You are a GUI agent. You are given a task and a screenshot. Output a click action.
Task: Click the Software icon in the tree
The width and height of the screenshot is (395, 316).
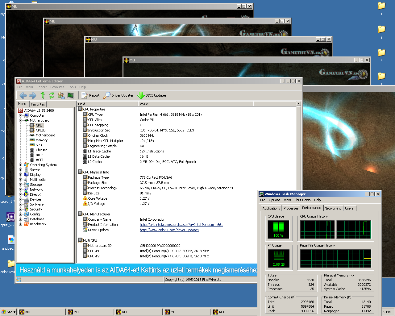(x=26, y=204)
